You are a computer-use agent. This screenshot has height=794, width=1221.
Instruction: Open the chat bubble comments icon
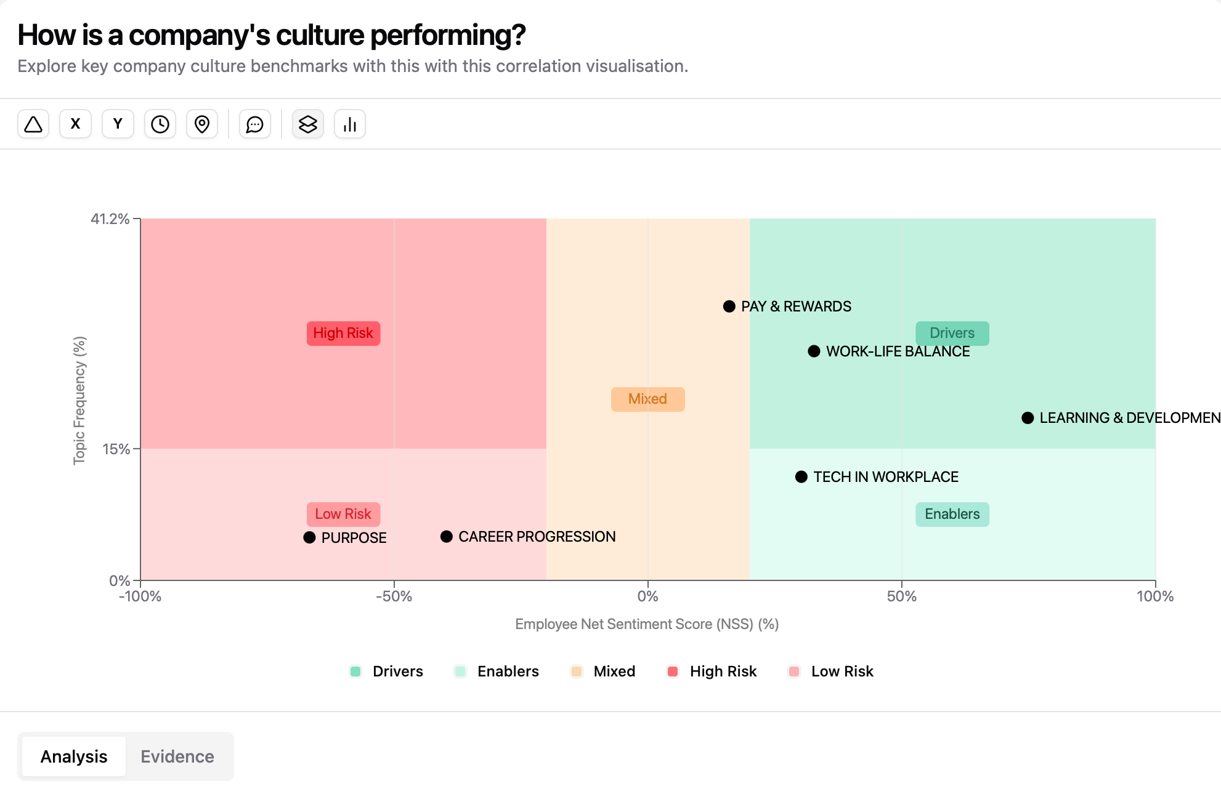[x=255, y=124]
